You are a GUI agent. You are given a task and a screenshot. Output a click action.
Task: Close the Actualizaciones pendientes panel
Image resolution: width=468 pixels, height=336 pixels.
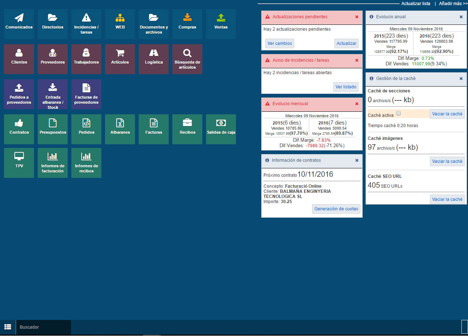[x=357, y=17]
